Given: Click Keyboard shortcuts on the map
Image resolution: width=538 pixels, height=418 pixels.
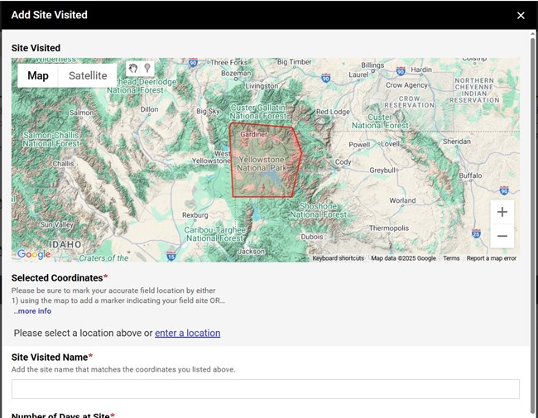Looking at the screenshot, I should coord(338,258).
